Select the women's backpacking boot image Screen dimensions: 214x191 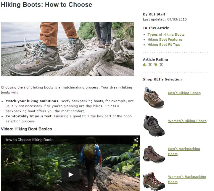coord(153,181)
